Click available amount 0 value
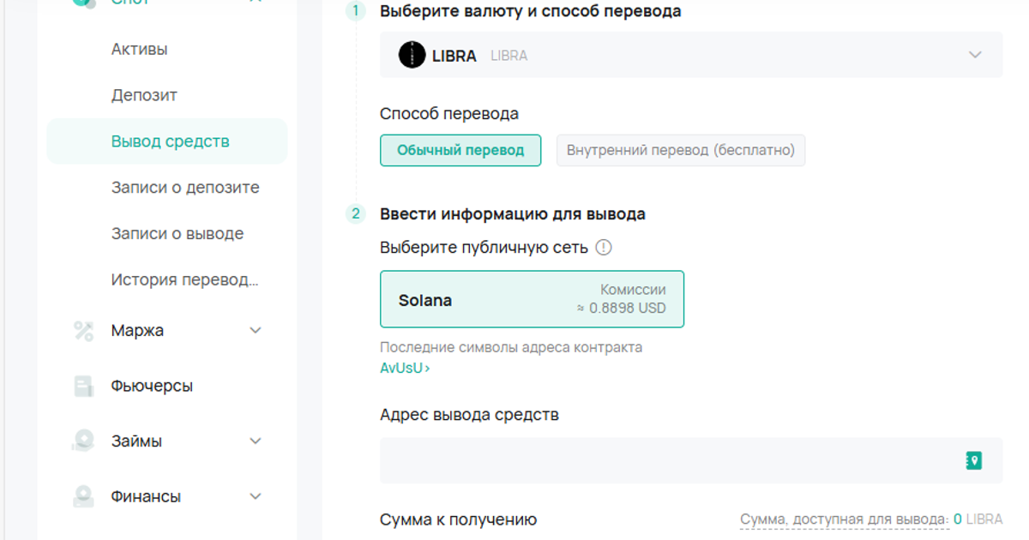Screen dimensions: 1029x540 [x=958, y=519]
